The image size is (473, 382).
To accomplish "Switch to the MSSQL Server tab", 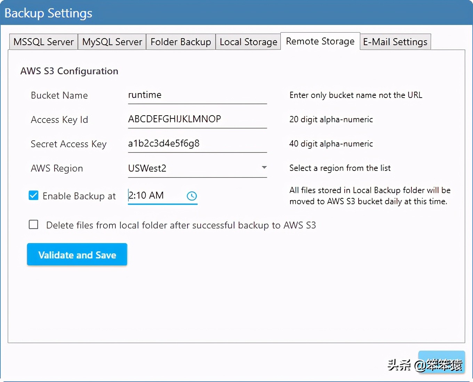I will click(x=43, y=41).
